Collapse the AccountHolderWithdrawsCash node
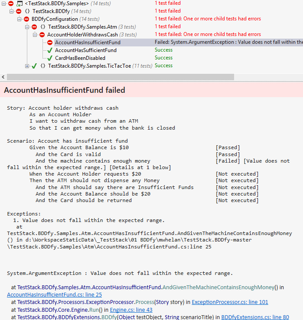 35,35
